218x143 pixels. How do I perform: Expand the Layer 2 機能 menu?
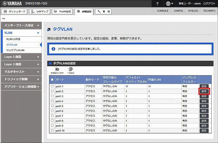(x=21, y=57)
